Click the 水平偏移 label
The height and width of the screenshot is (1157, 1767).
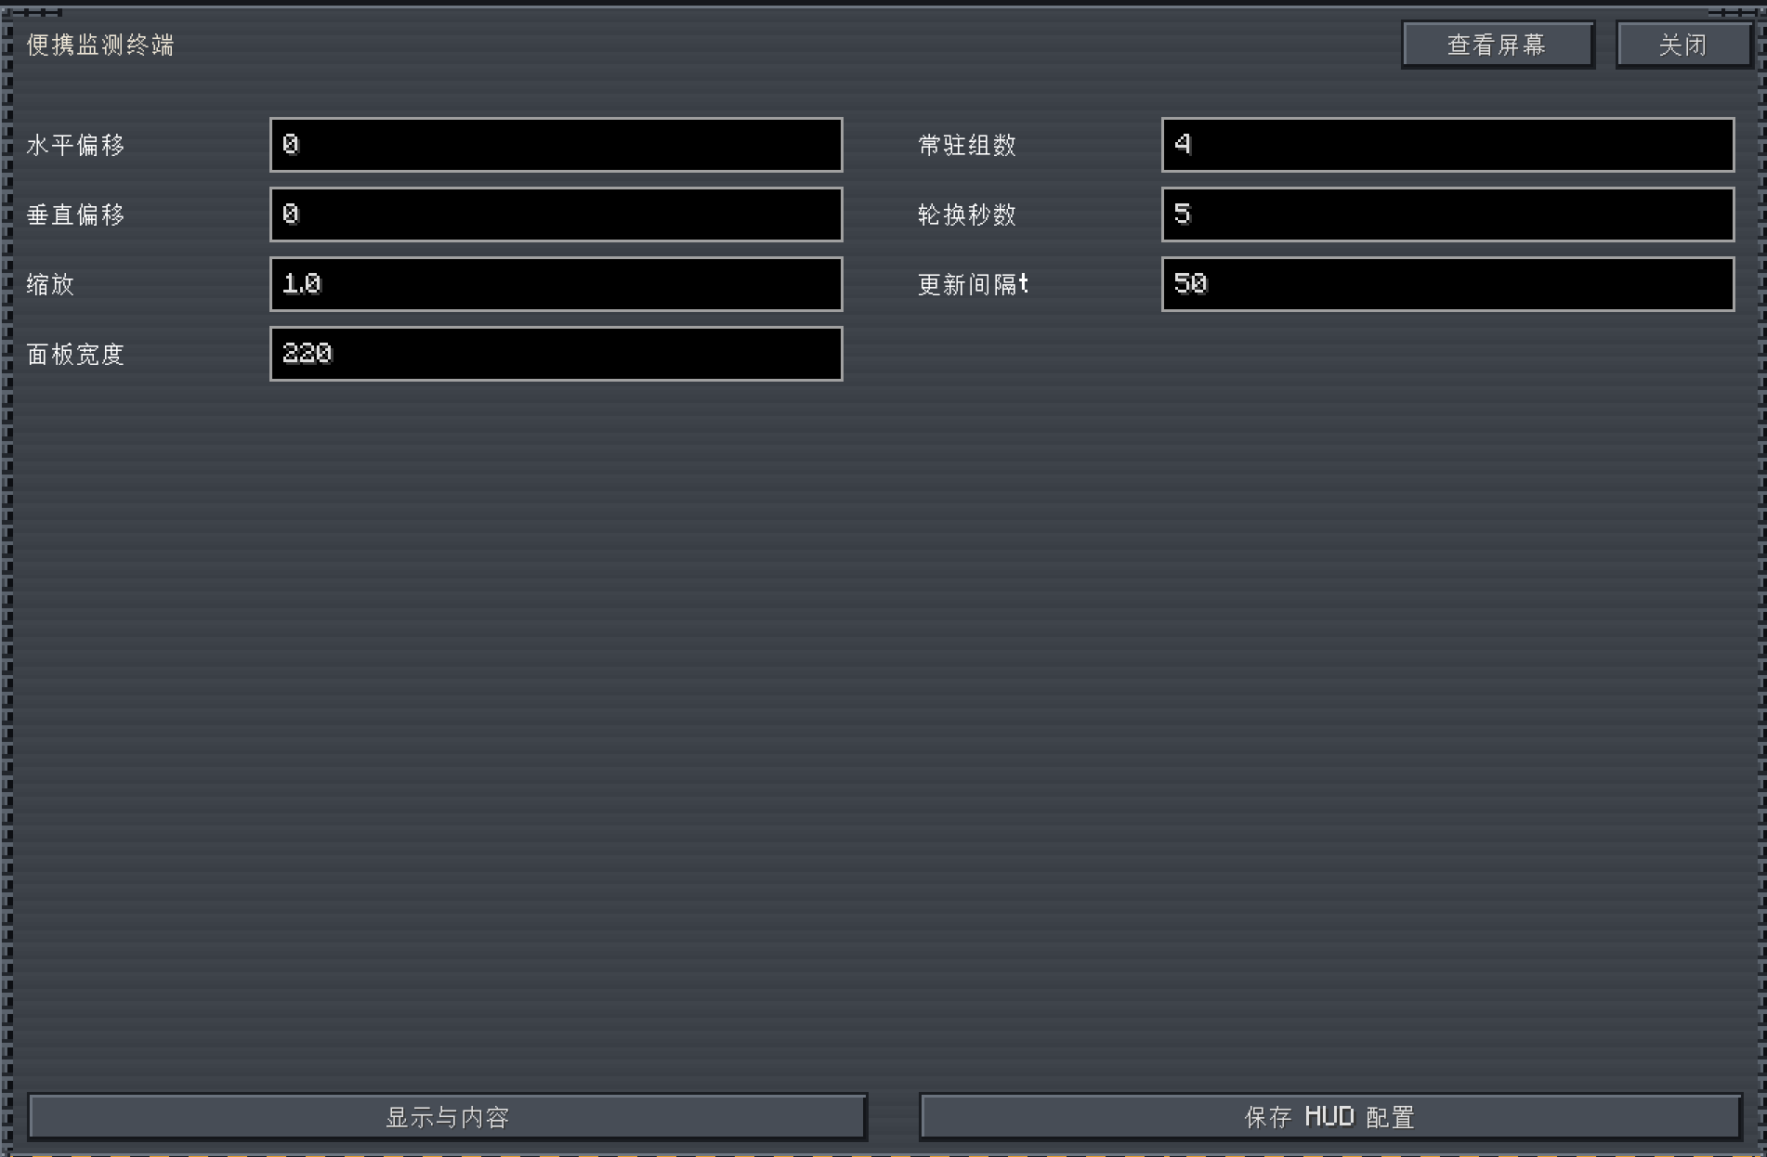(x=75, y=145)
